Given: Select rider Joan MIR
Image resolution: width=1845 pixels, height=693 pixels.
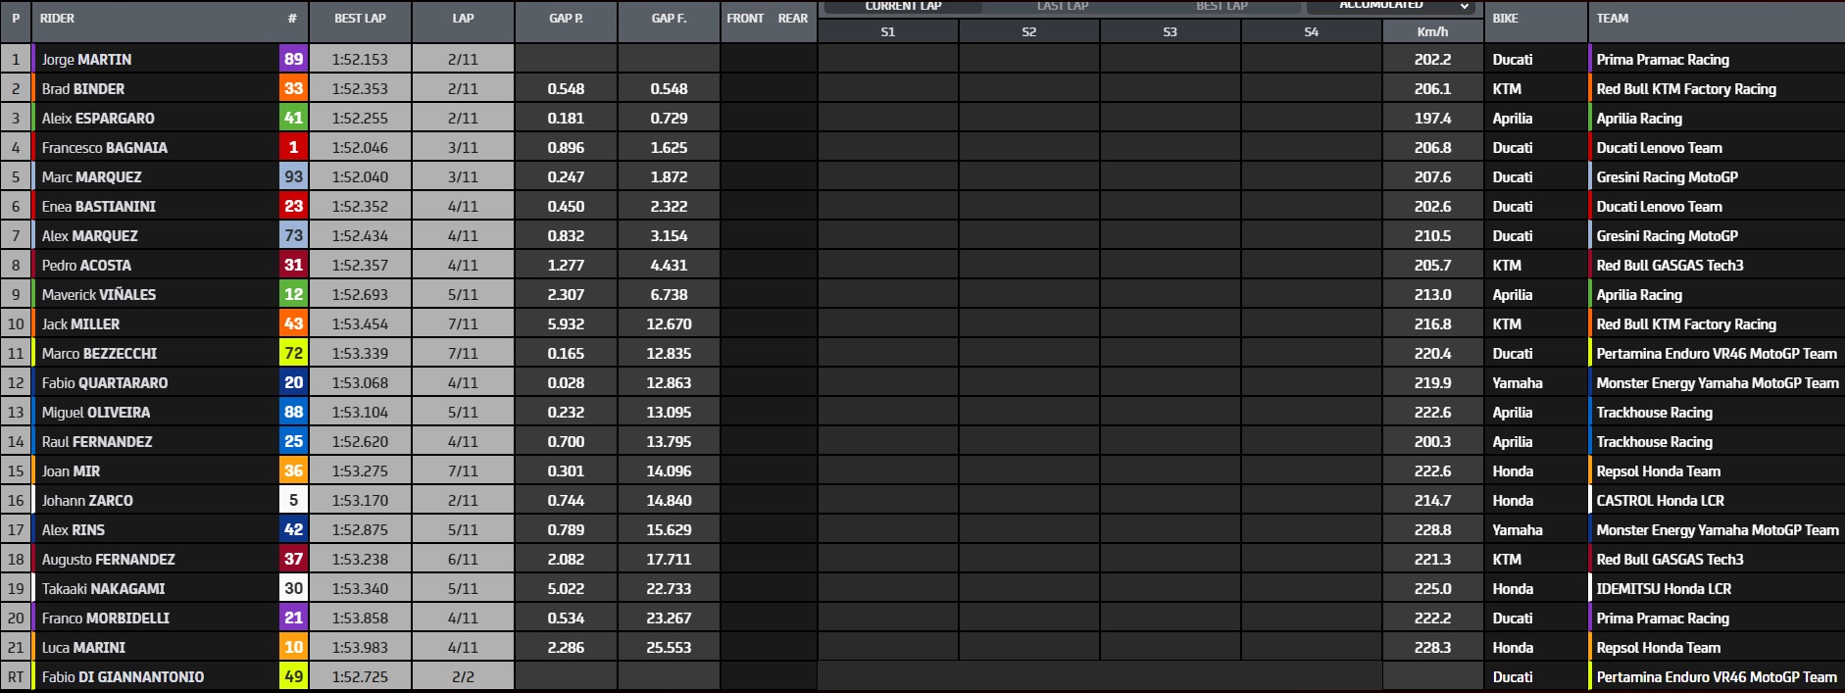Looking at the screenshot, I should pos(71,471).
